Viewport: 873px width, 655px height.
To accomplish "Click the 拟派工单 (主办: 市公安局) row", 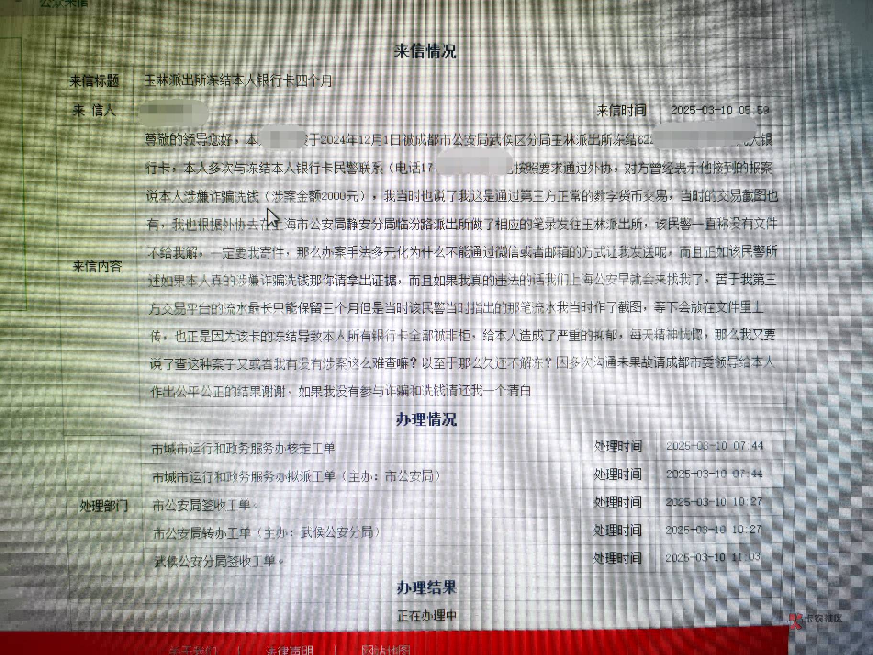I will (296, 476).
